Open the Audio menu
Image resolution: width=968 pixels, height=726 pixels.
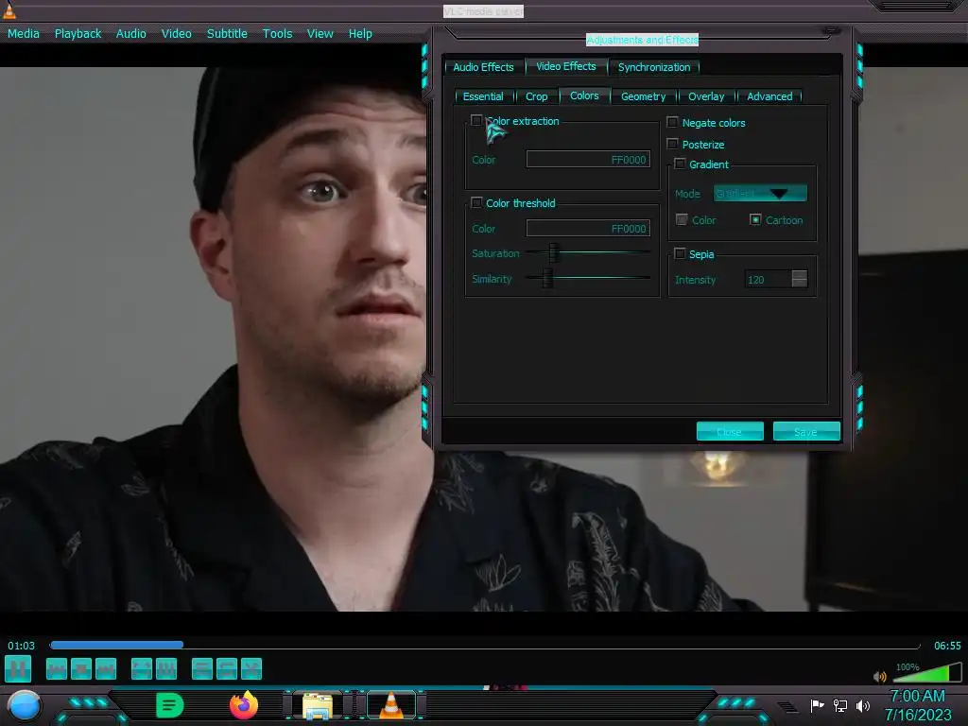pyautogui.click(x=130, y=33)
